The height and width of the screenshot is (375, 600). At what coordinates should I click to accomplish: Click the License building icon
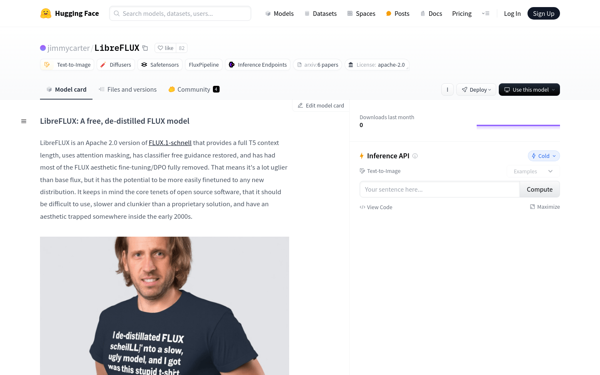pos(351,65)
